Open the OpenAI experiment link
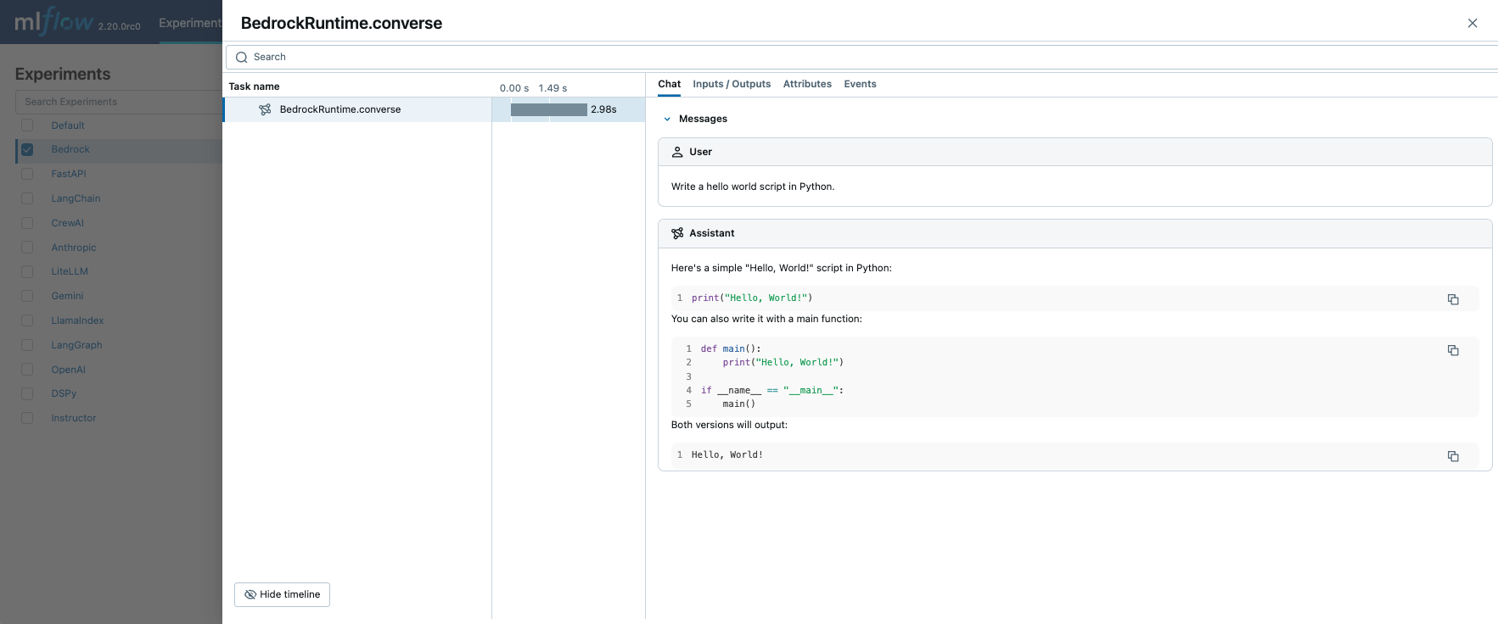 [68, 370]
